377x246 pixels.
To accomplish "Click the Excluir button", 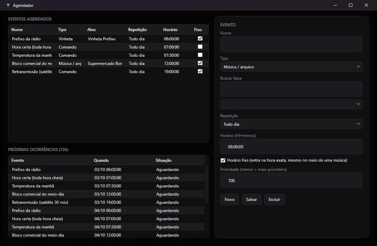I will pos(274,200).
